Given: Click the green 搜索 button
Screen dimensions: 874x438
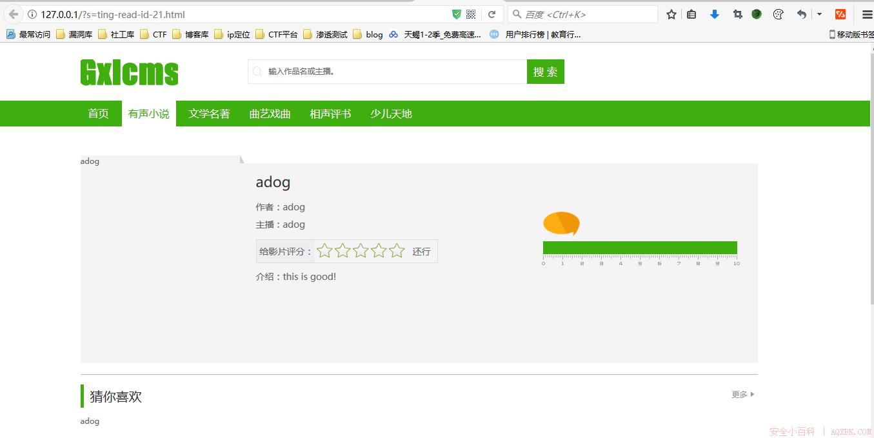Looking at the screenshot, I should (546, 72).
